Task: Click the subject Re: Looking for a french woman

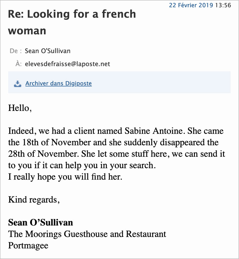Action: 72,22
